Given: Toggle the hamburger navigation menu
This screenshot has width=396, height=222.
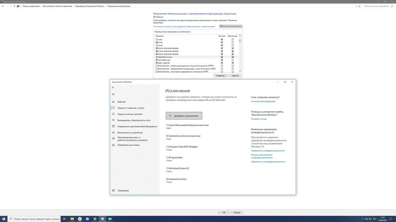Looking at the screenshot, I should pyautogui.click(x=113, y=94).
